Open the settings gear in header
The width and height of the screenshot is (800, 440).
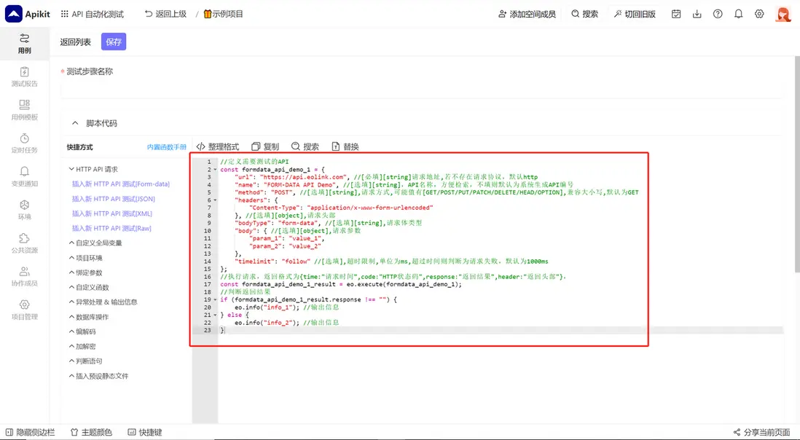pos(759,14)
